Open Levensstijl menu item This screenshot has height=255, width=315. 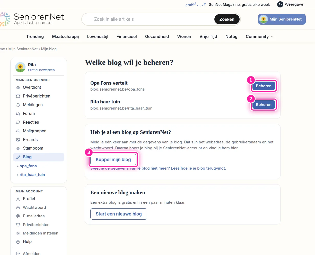pyautogui.click(x=98, y=36)
